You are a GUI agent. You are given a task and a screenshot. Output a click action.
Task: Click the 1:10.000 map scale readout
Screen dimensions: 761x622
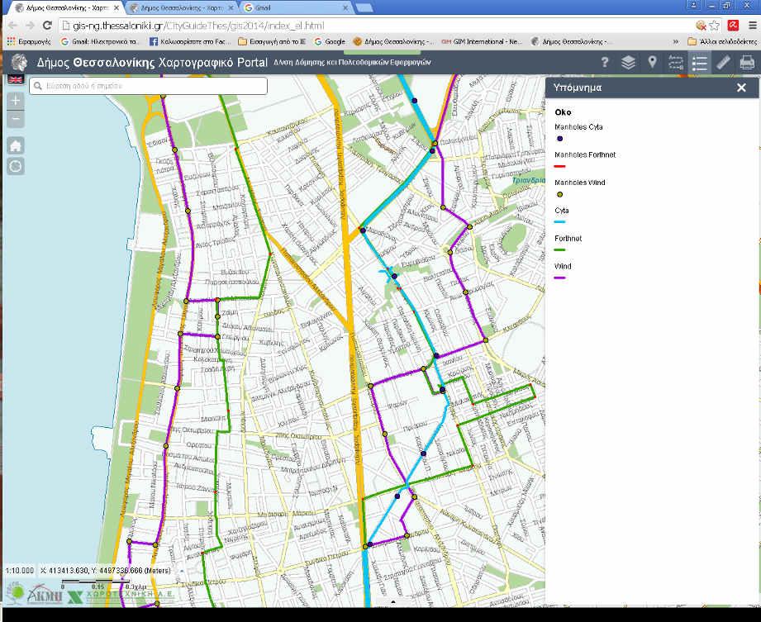(20, 571)
